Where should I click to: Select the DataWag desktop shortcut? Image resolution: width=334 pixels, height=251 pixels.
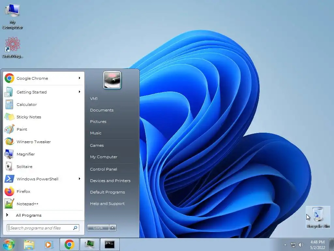coord(13,47)
